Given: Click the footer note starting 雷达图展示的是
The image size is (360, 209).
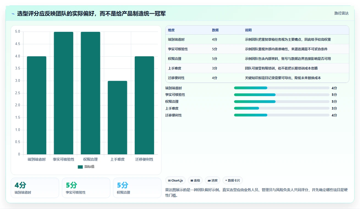Looking at the screenshot, I should point(257,192).
